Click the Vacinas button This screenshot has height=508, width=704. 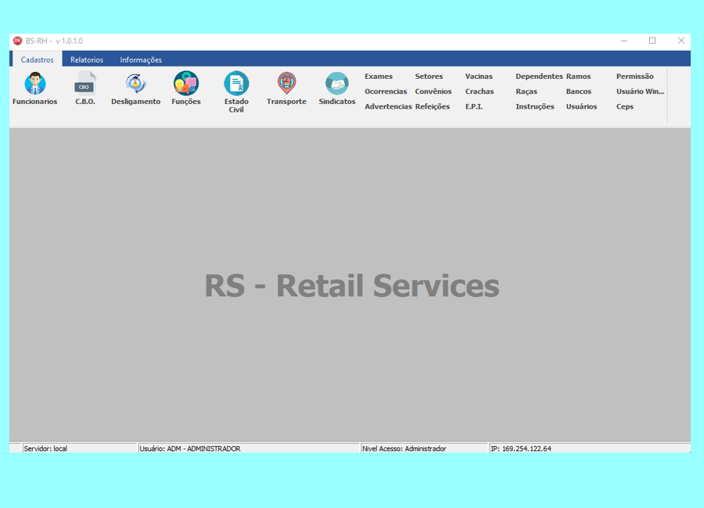point(479,77)
